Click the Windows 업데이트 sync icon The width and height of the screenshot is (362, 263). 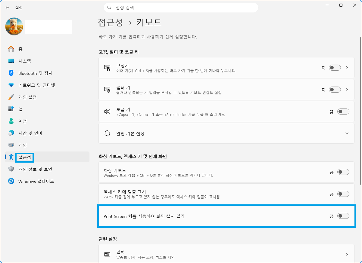[11, 181]
